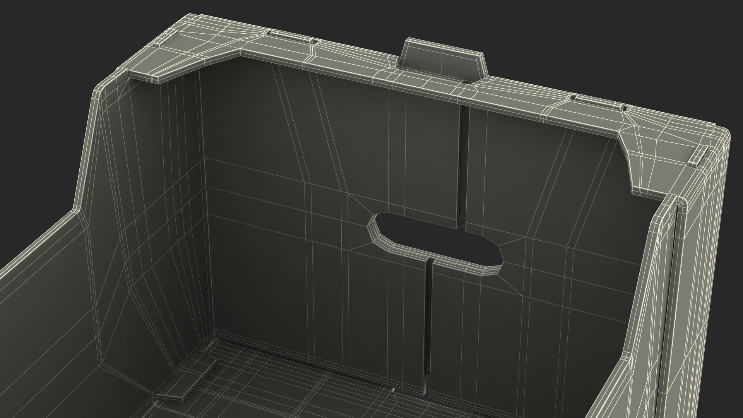Screen dimensions: 743x418
Task: Select the raised tab on top rim
Action: coord(443,58)
